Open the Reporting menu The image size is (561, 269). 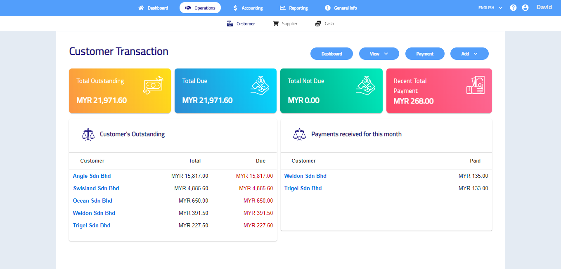pos(294,8)
